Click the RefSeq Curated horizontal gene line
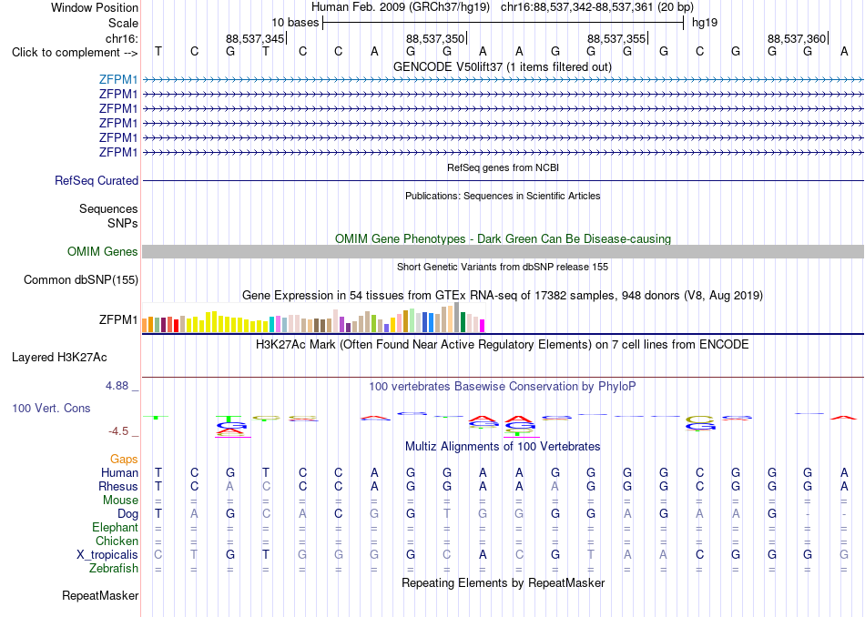Image resolution: width=865 pixels, height=617 pixels. pos(503,180)
